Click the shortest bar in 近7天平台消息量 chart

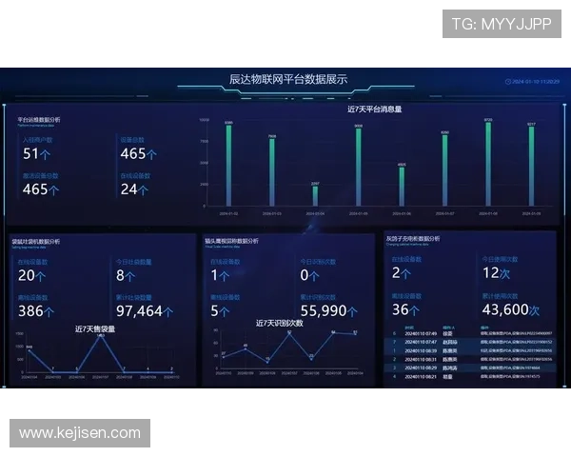[315, 195]
